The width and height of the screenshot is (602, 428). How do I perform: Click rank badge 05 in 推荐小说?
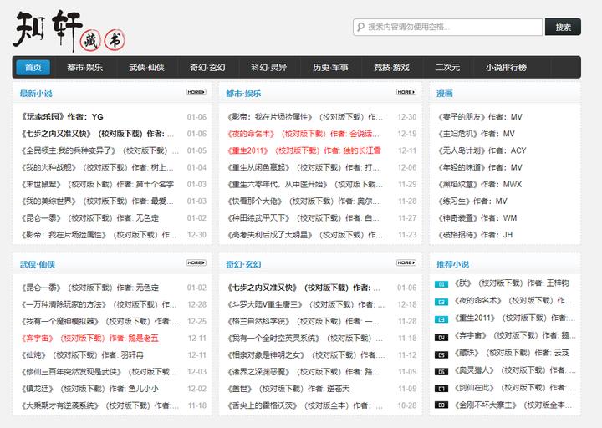pos(441,354)
